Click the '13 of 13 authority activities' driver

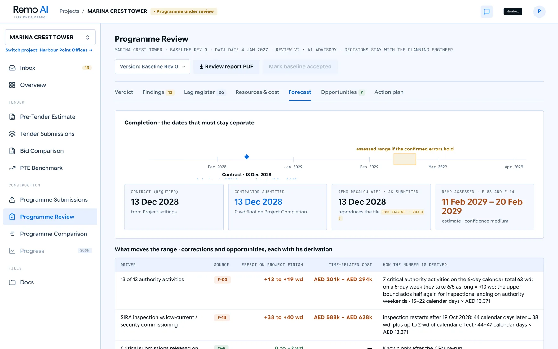(x=152, y=280)
